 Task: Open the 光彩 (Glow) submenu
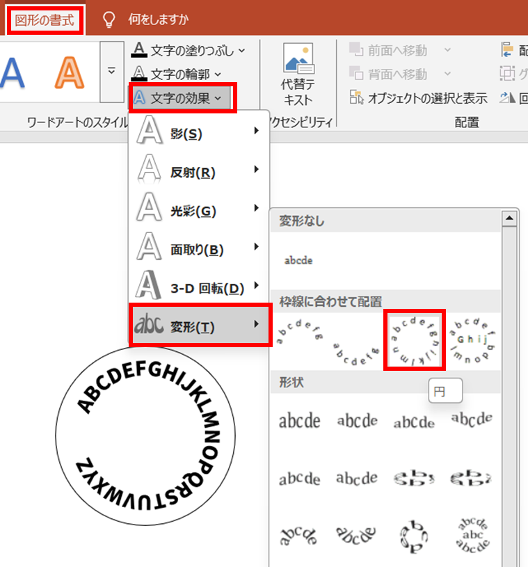click(199, 211)
